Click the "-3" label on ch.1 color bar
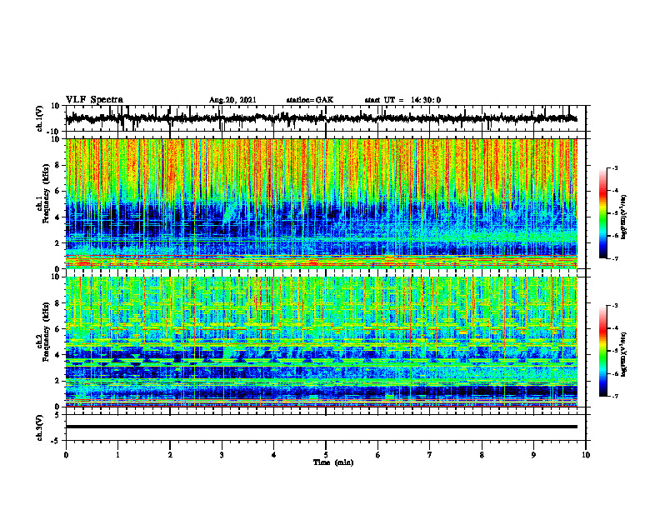This screenshot has height=510, width=660. pyautogui.click(x=615, y=167)
